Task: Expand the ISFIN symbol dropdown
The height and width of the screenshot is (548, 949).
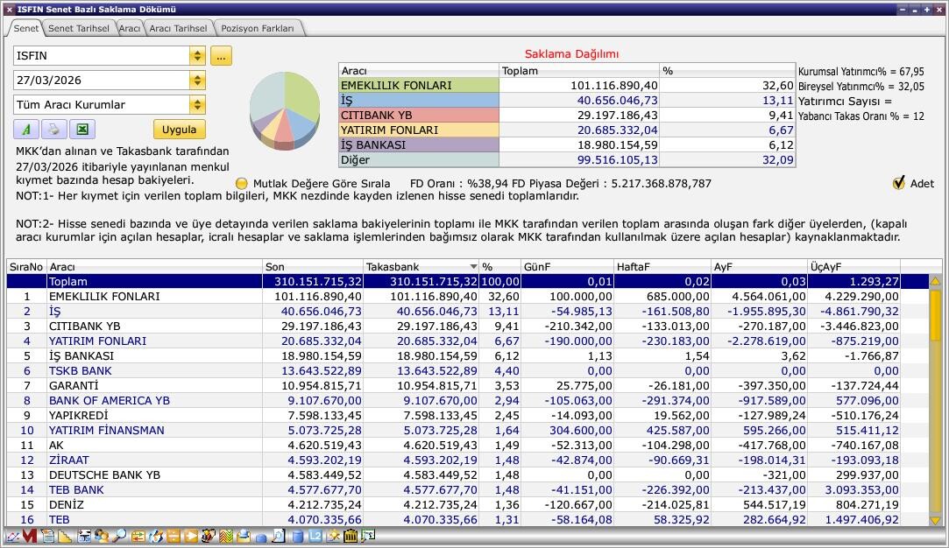Action: pos(197,56)
